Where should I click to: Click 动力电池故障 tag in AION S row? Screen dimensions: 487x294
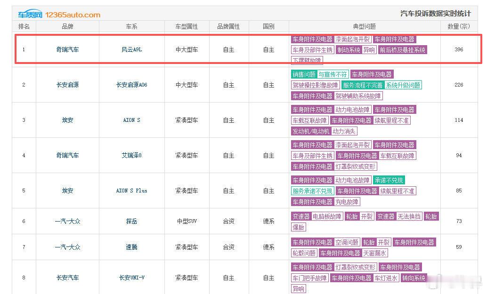click(x=352, y=110)
